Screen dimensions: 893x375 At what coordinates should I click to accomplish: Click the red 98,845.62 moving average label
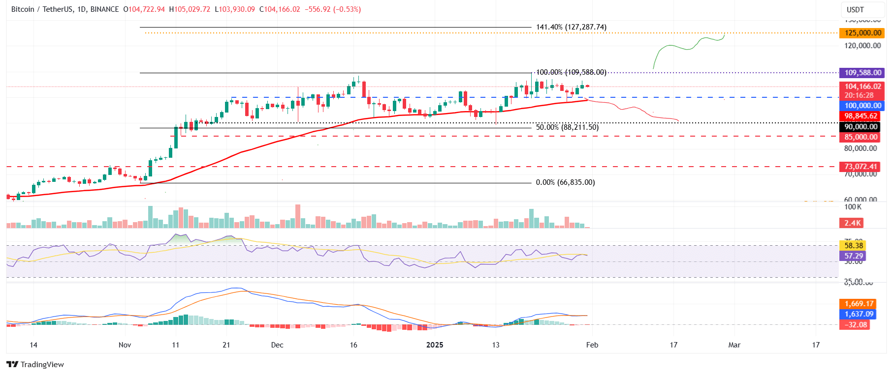click(860, 116)
